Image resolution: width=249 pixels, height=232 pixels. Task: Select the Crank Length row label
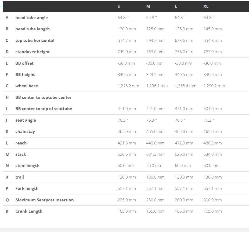(29, 211)
